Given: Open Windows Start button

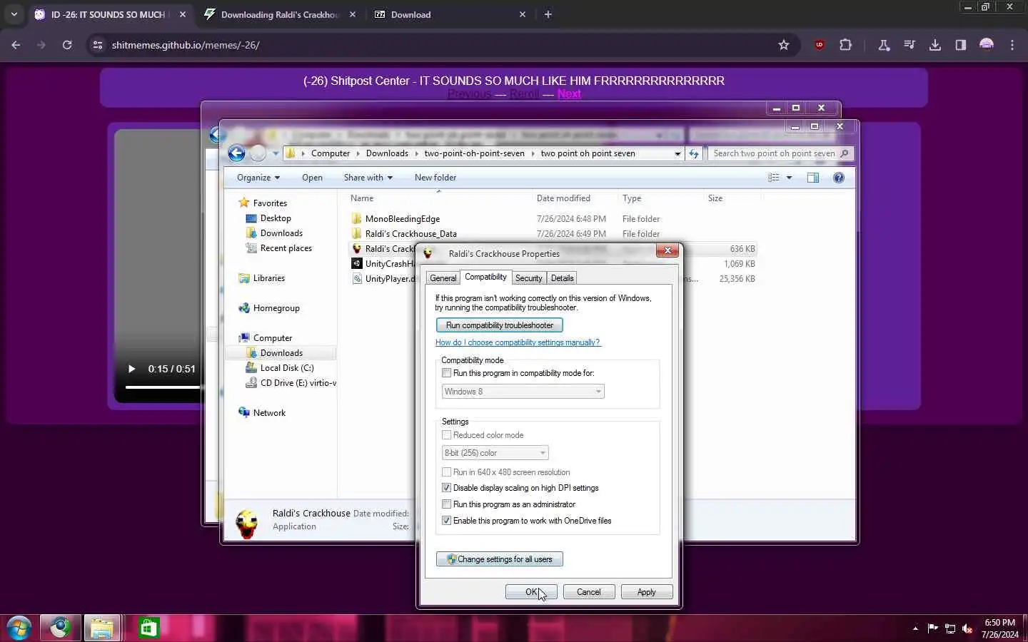Looking at the screenshot, I should tap(19, 628).
